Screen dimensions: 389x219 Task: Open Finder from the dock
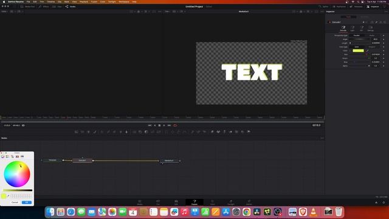coord(50,212)
